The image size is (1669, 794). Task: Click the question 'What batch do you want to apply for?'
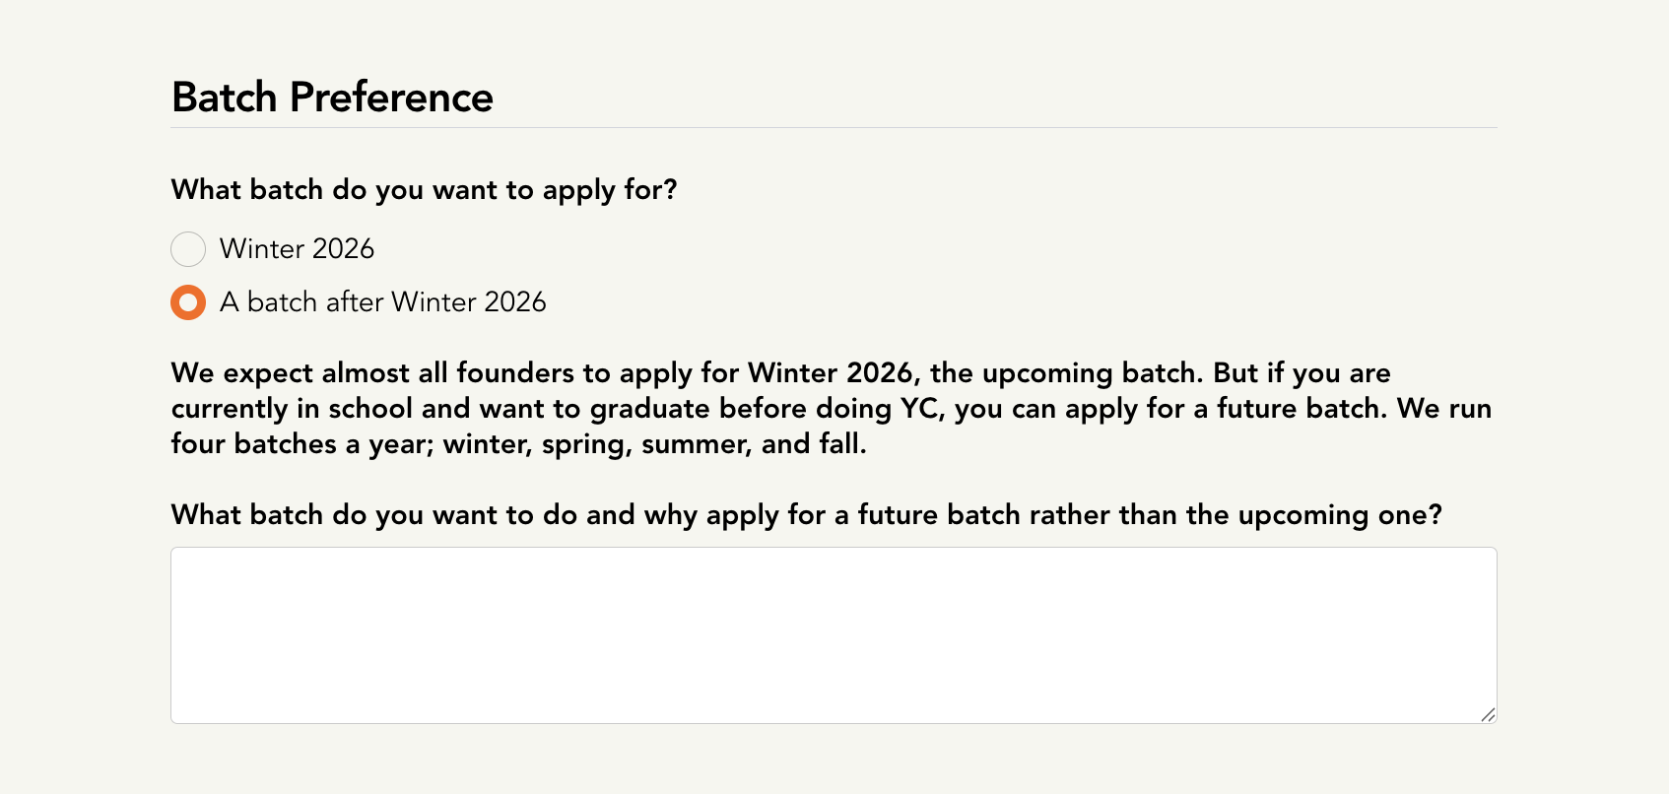pyautogui.click(x=424, y=189)
